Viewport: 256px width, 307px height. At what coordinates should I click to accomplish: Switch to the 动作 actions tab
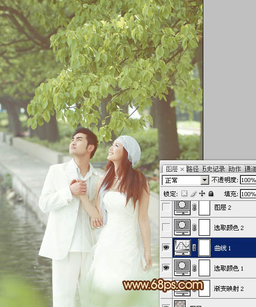point(235,169)
